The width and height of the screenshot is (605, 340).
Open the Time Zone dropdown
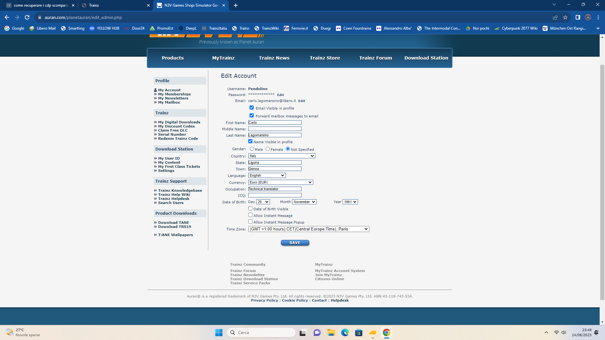pos(308,229)
